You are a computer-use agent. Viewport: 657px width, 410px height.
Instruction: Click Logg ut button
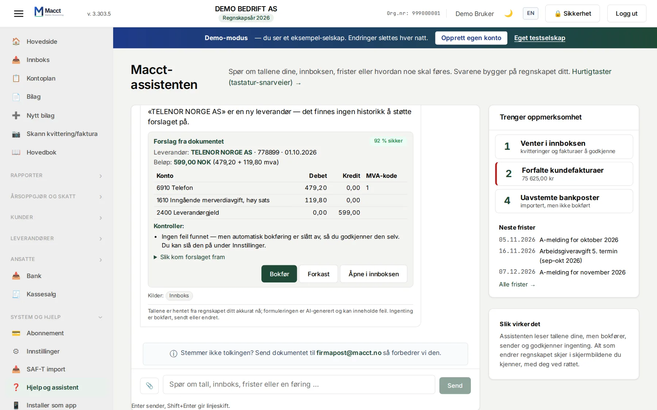[626, 13]
